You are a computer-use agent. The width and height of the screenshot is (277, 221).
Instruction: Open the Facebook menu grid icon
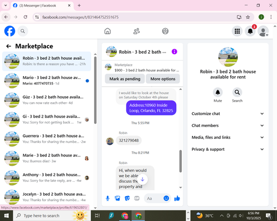click(237, 31)
